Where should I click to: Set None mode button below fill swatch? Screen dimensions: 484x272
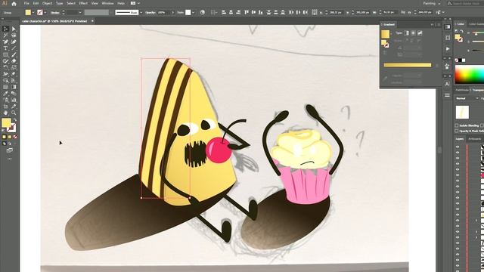[x=15, y=137]
